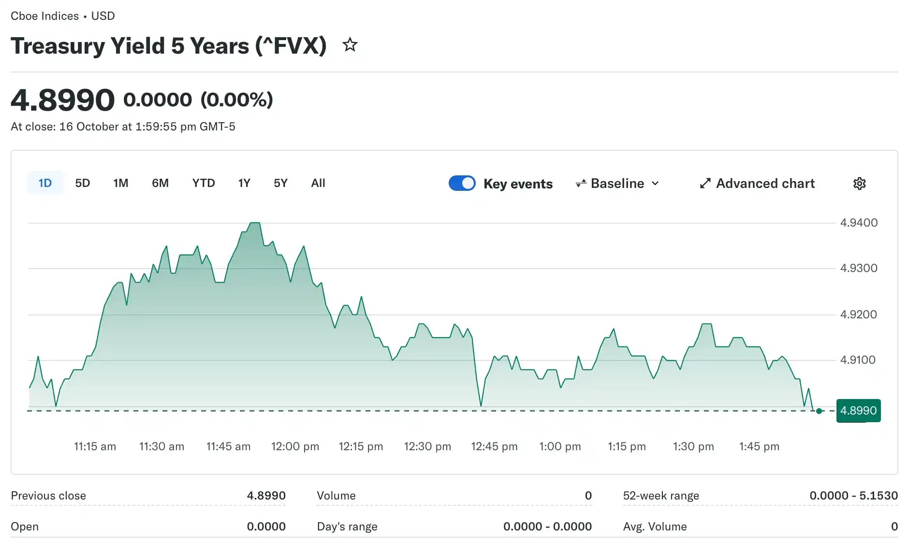Click the green current price dot on chart
908x542 pixels.
(x=819, y=411)
